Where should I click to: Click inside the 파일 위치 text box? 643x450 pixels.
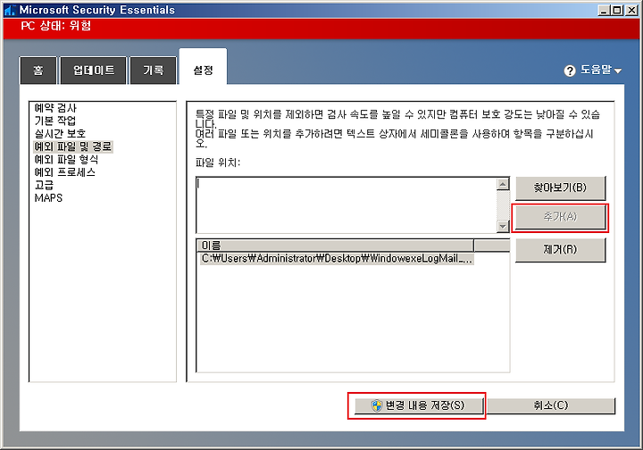tap(347, 205)
